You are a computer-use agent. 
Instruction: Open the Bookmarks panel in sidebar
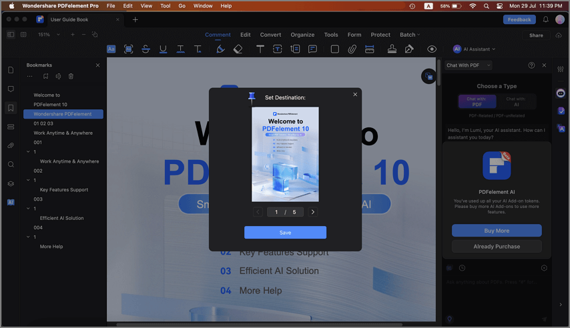(x=11, y=108)
